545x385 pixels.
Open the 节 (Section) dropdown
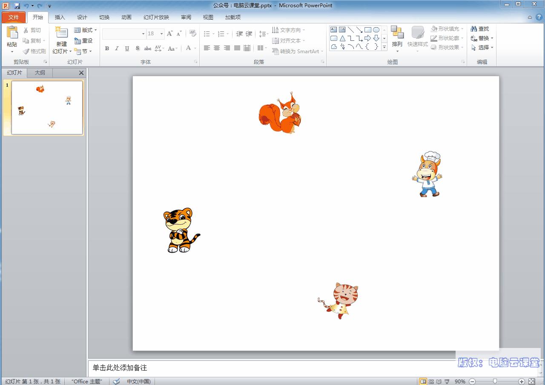83,51
